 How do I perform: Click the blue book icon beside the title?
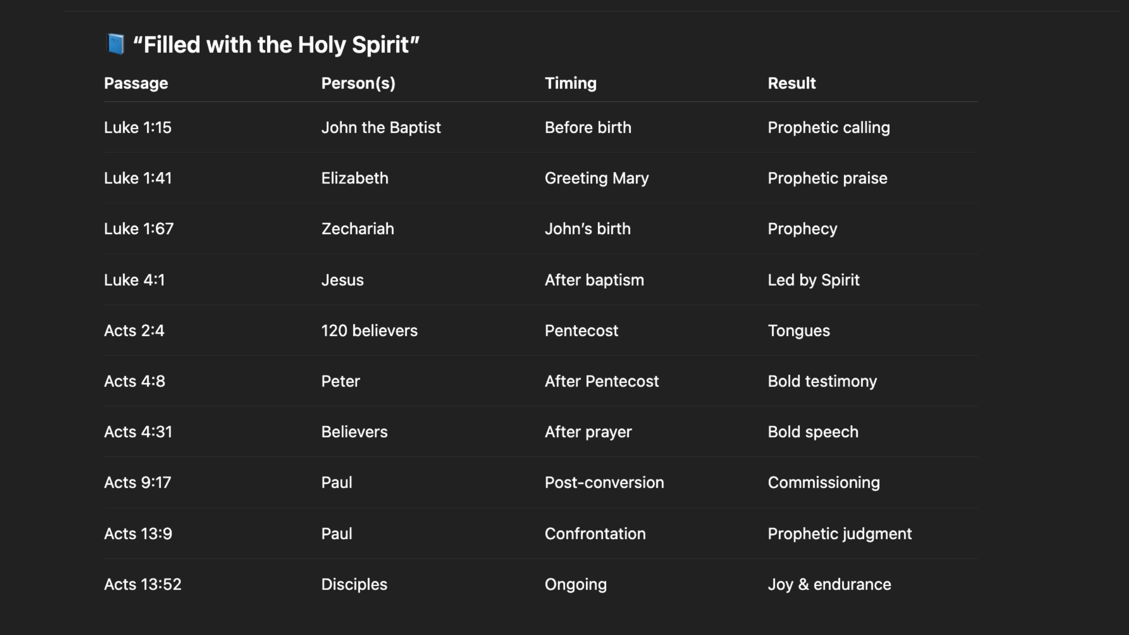pyautogui.click(x=116, y=45)
